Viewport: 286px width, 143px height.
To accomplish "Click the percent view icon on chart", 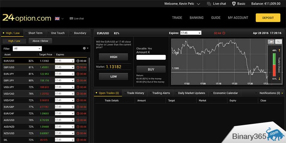I will coord(278,42).
